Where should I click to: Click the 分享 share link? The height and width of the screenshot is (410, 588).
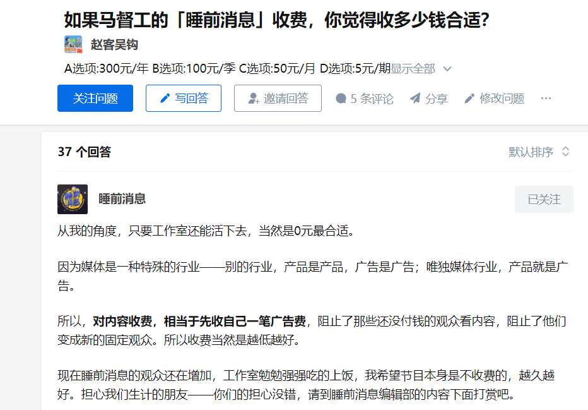428,99
